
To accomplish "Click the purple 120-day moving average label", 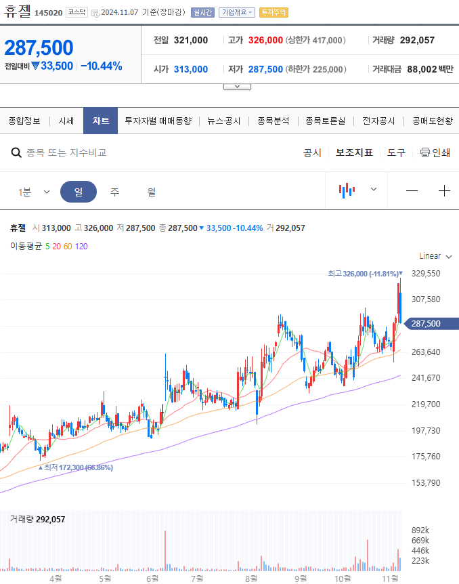I will tap(81, 247).
